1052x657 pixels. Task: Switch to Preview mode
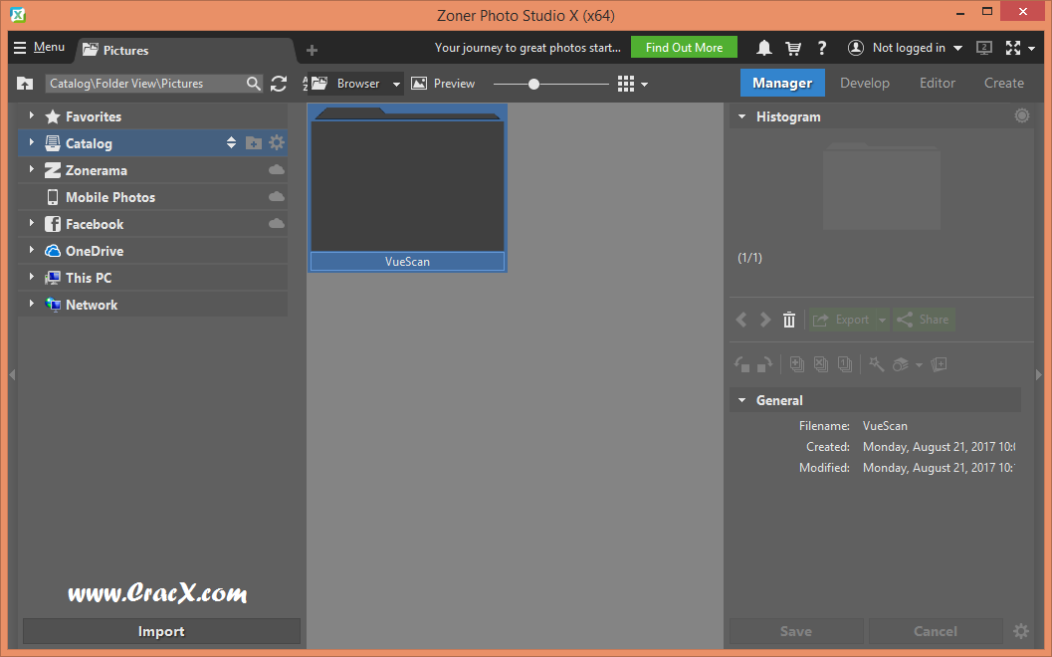coord(443,84)
